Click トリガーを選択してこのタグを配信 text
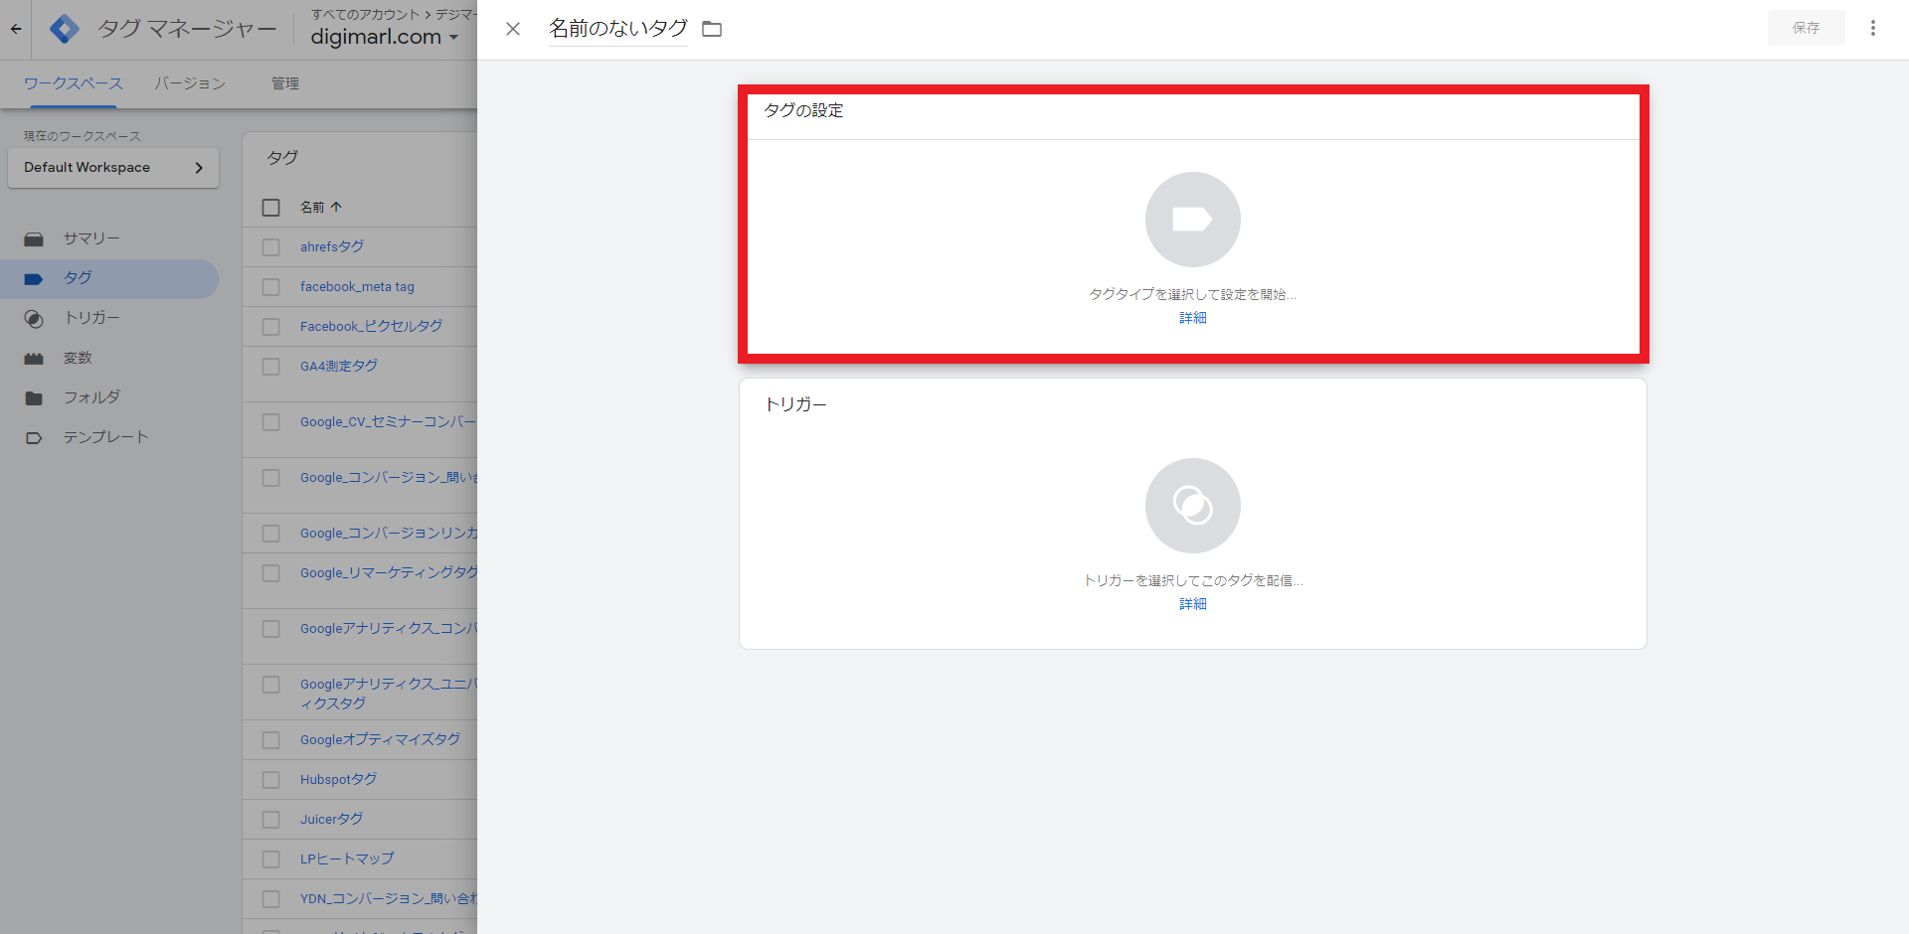Screen dimensions: 1909x934 [1193, 580]
